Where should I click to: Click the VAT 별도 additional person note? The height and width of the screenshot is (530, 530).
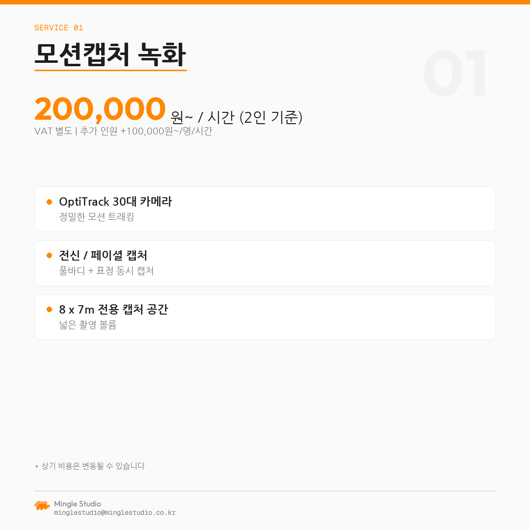click(x=123, y=132)
